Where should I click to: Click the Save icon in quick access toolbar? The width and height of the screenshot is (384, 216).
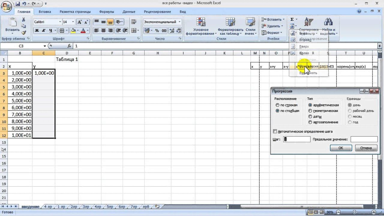pyautogui.click(x=18, y=4)
